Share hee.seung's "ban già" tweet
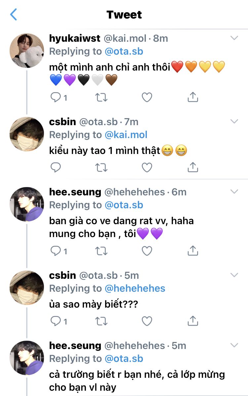The height and width of the screenshot is (396, 248). point(192,251)
